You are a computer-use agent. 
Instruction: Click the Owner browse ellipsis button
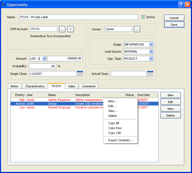tap(137, 29)
